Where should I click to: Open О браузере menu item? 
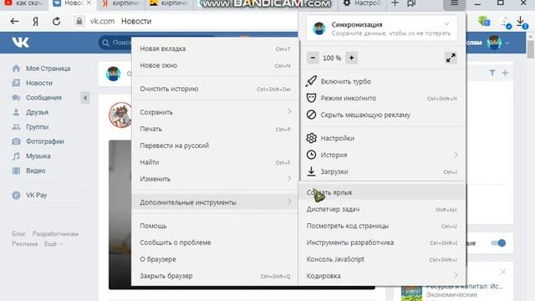coord(215,259)
